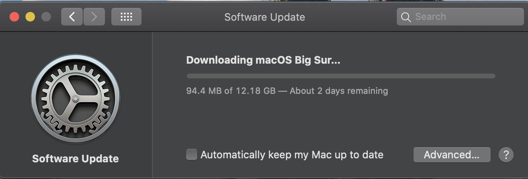This screenshot has width=528, height=179.
Task: Click the magnifying glass search icon
Action: tap(406, 17)
